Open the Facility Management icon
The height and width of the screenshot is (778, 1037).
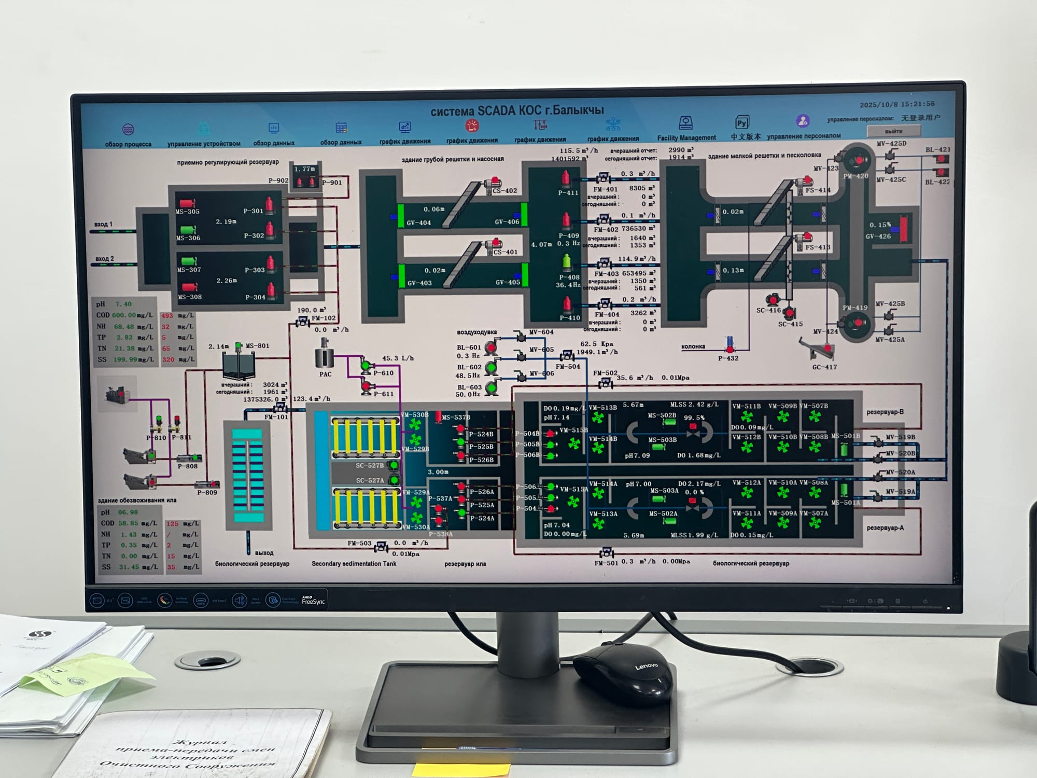tap(686, 123)
